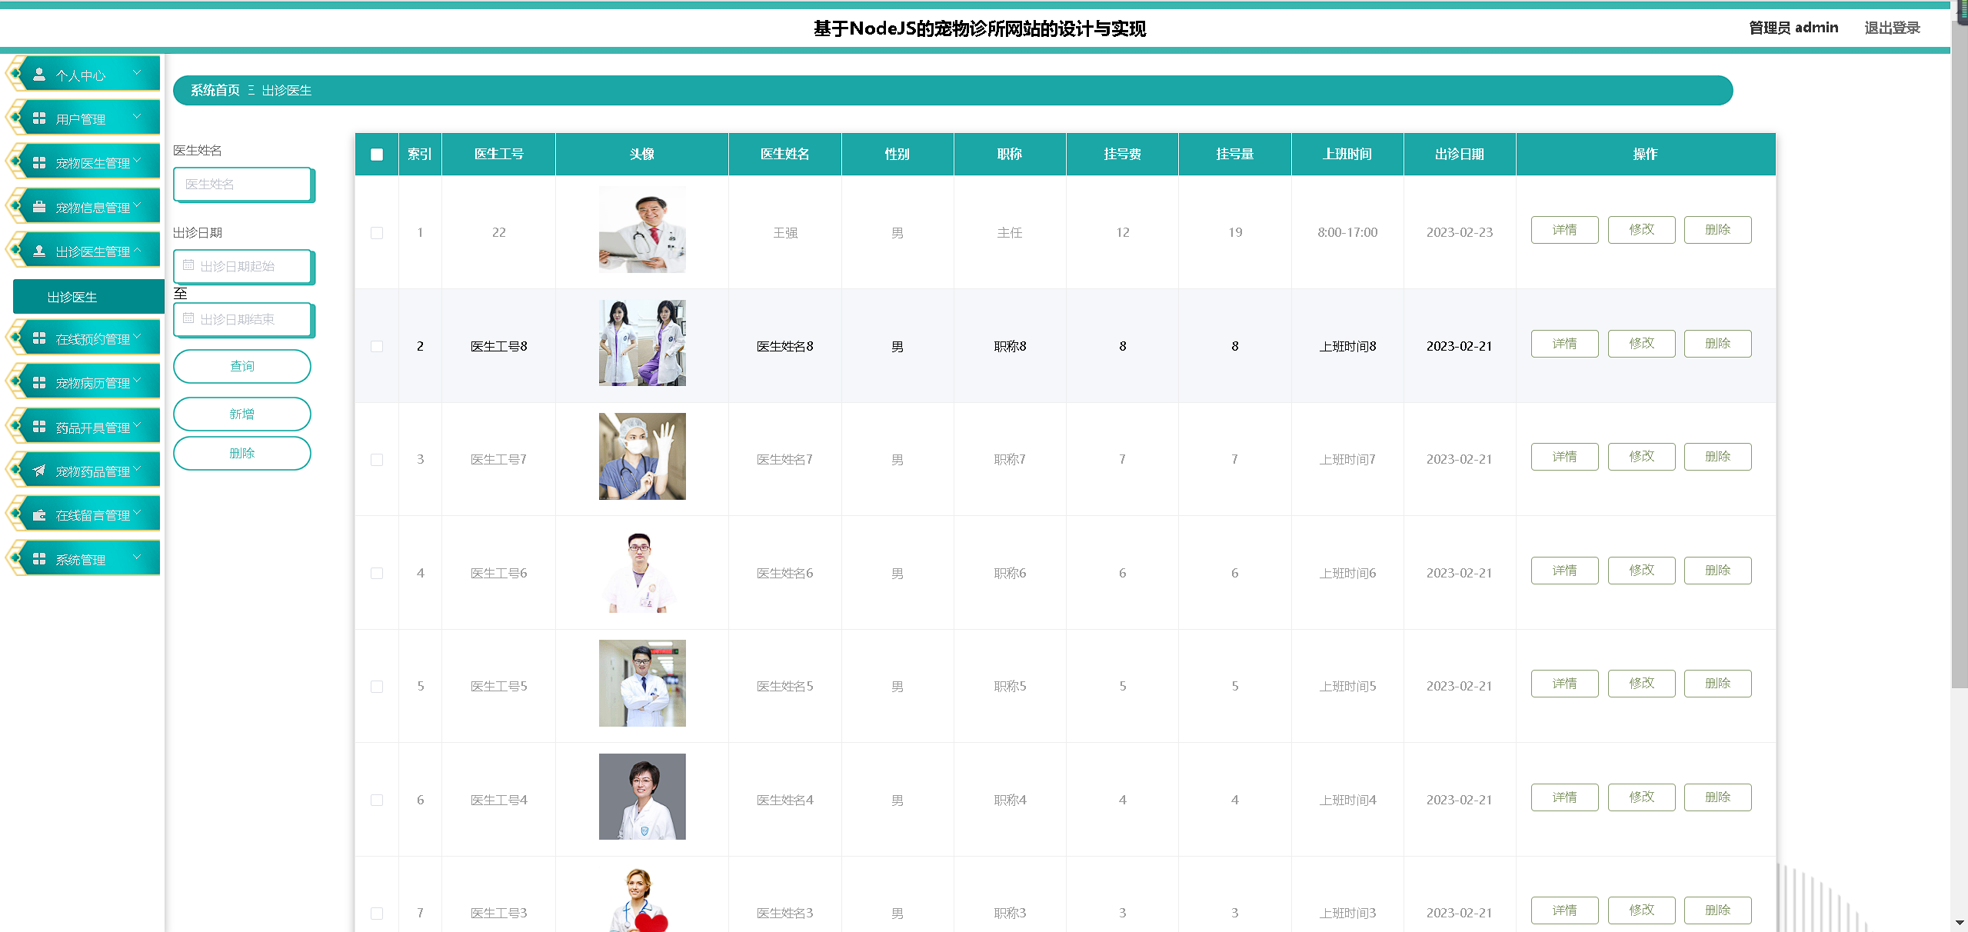
Task: Toggle the select-all checkbox in table header
Action: click(377, 155)
